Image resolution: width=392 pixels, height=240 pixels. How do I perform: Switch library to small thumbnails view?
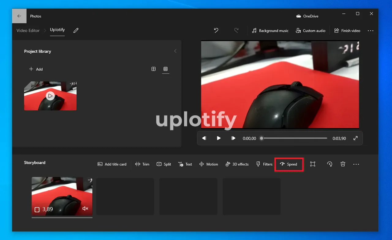coord(166,69)
